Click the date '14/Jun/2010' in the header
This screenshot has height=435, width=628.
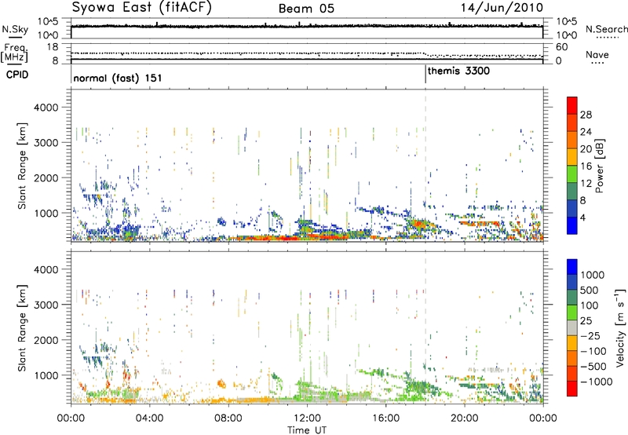pyautogui.click(x=502, y=8)
